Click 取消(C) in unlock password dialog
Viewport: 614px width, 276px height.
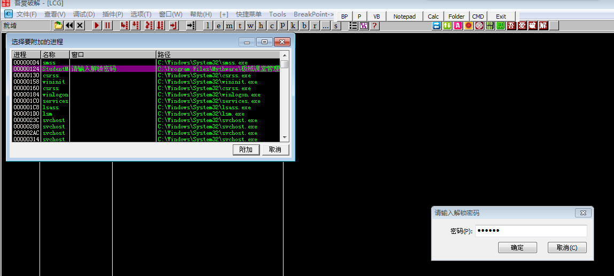[567, 247]
